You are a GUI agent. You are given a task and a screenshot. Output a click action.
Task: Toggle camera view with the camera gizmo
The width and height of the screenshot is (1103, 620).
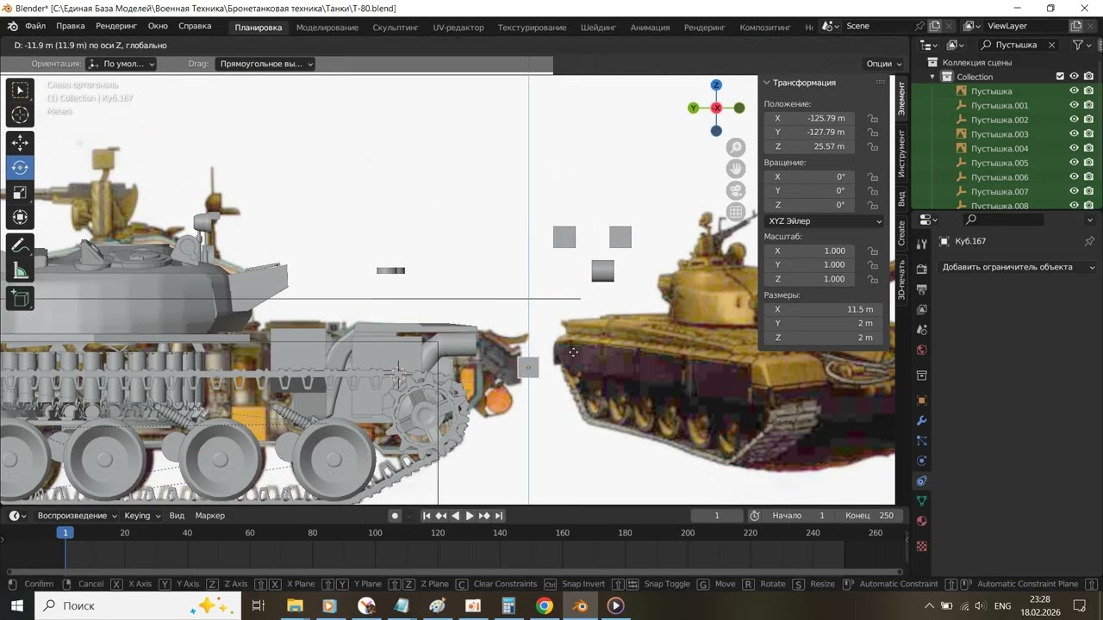pyautogui.click(x=736, y=190)
